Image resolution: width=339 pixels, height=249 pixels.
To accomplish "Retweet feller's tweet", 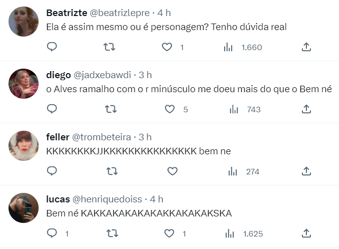I will (x=112, y=171).
